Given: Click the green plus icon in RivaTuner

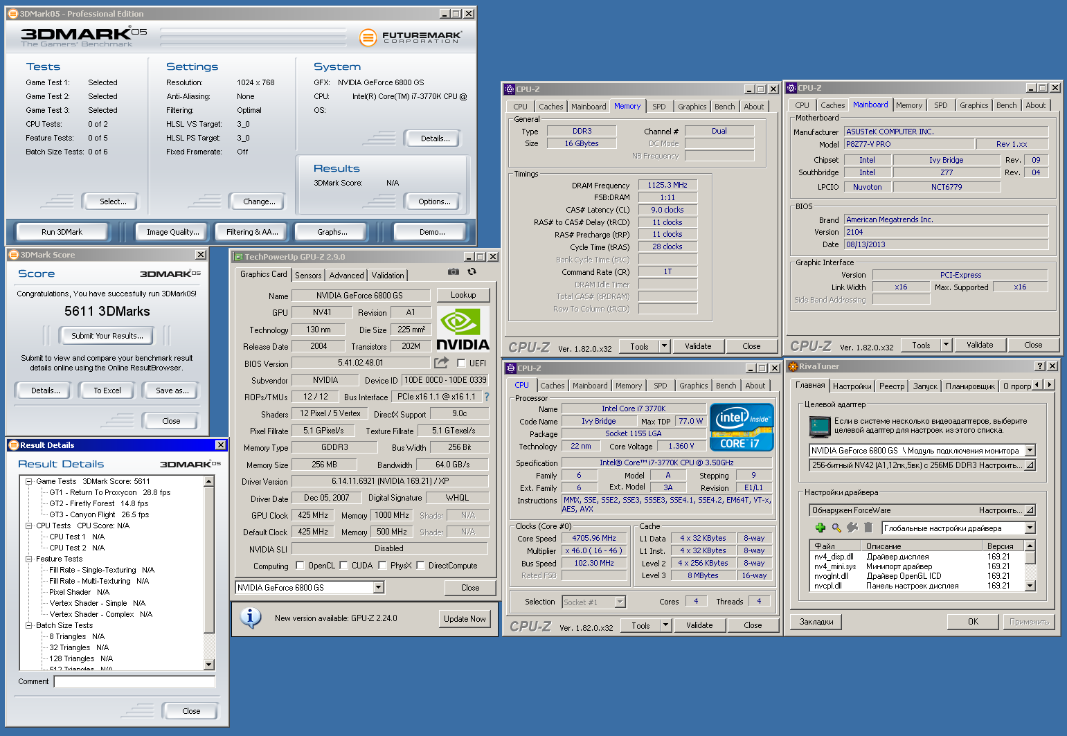Looking at the screenshot, I should tap(821, 528).
